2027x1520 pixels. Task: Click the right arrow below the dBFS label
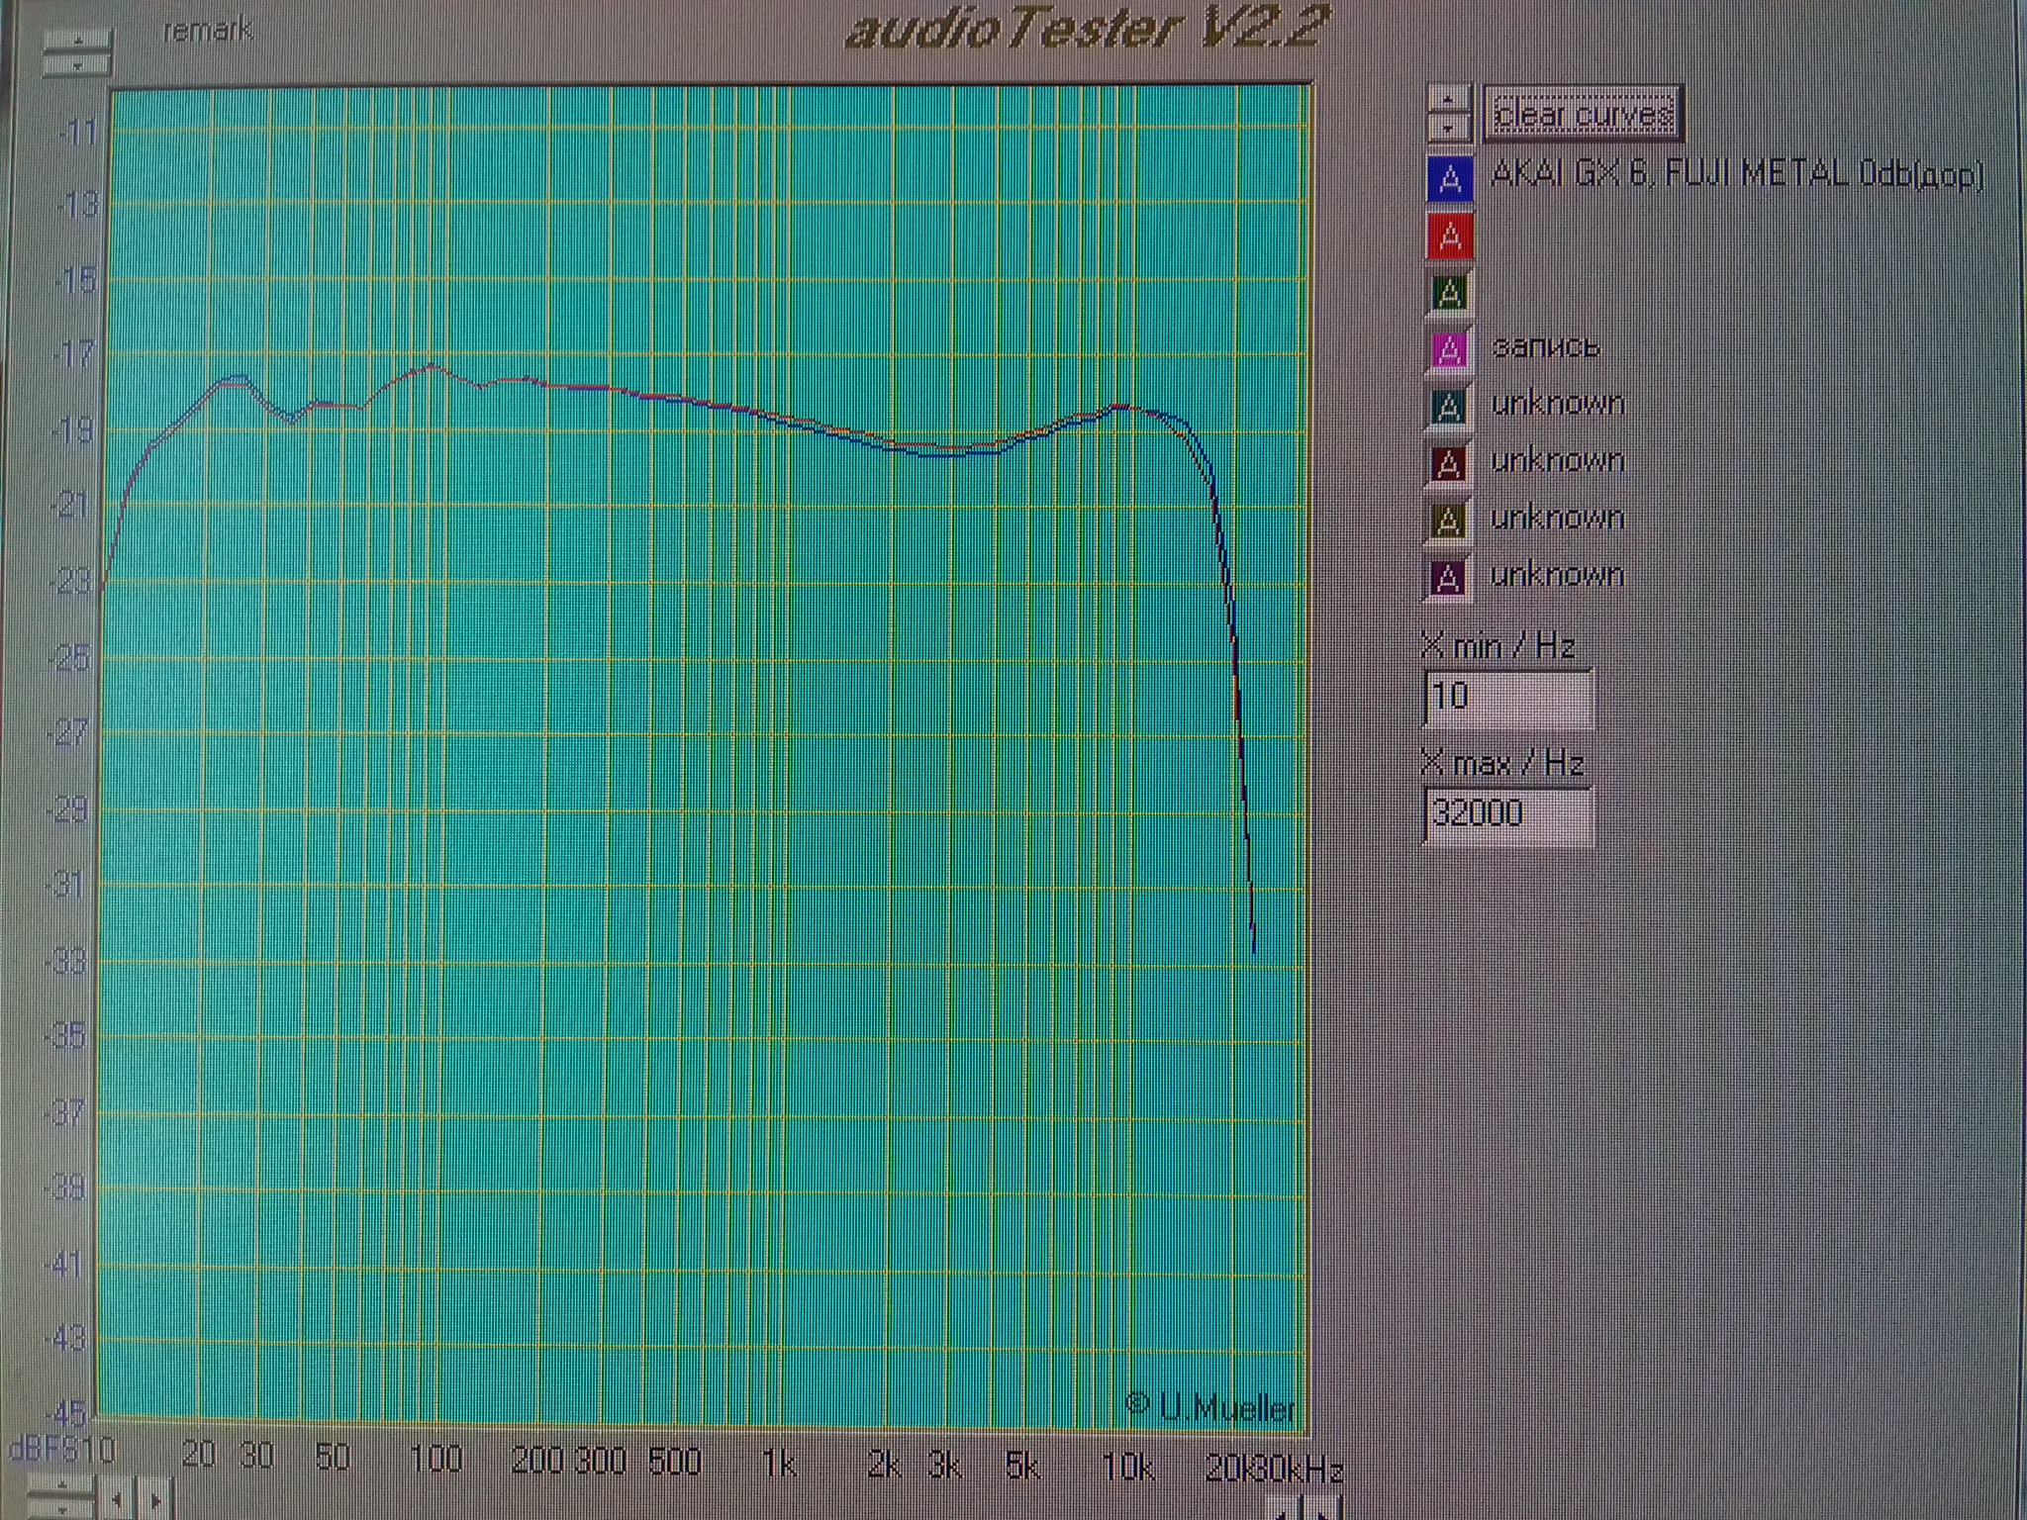(153, 1500)
